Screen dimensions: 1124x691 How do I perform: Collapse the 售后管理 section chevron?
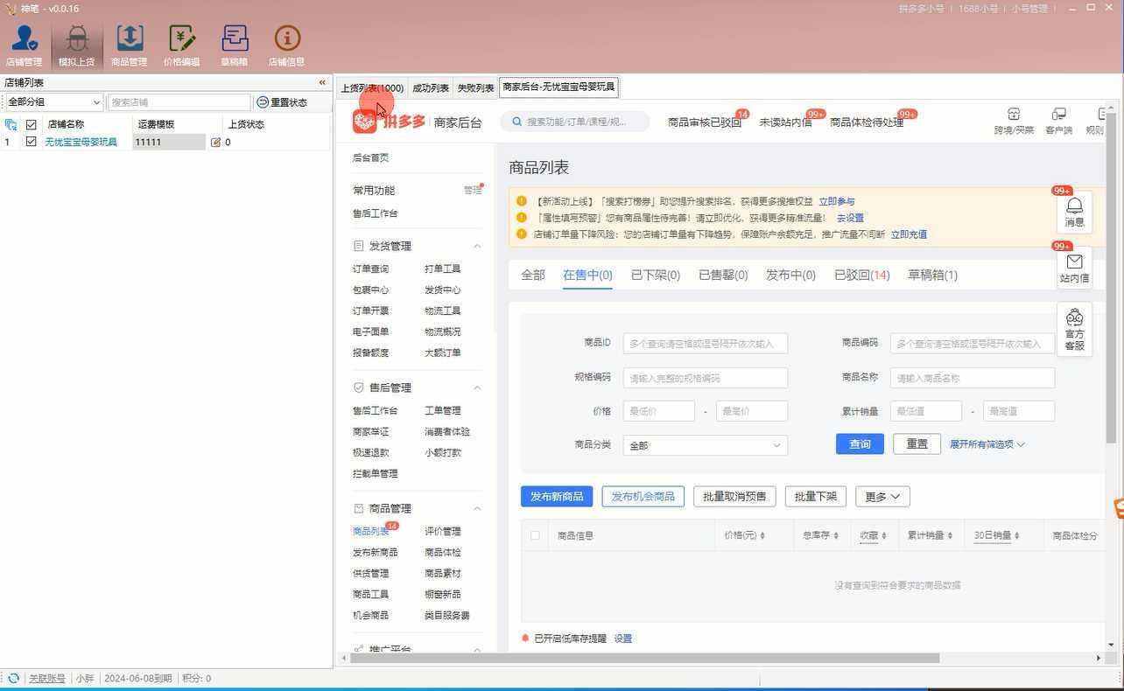[477, 387]
